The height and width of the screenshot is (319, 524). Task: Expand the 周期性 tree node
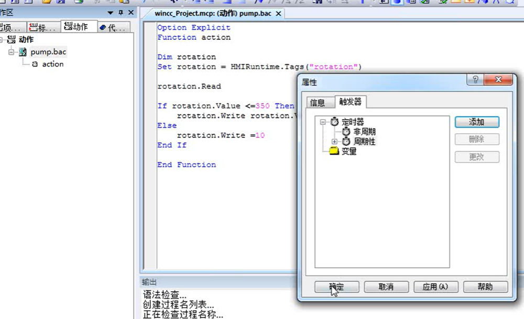click(334, 142)
